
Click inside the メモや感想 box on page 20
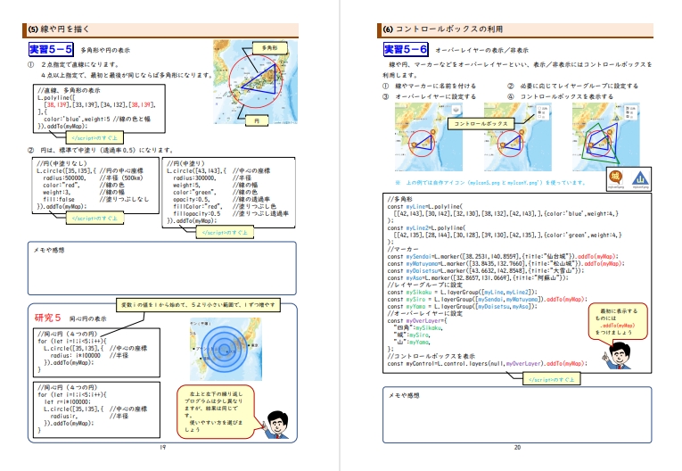click(517, 415)
